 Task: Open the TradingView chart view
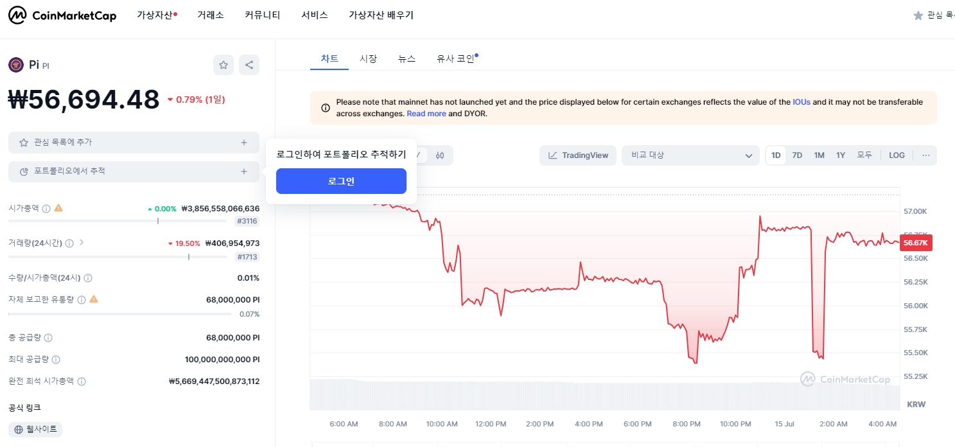(x=577, y=155)
